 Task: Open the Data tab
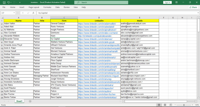pyautogui.click(x=57, y=7)
